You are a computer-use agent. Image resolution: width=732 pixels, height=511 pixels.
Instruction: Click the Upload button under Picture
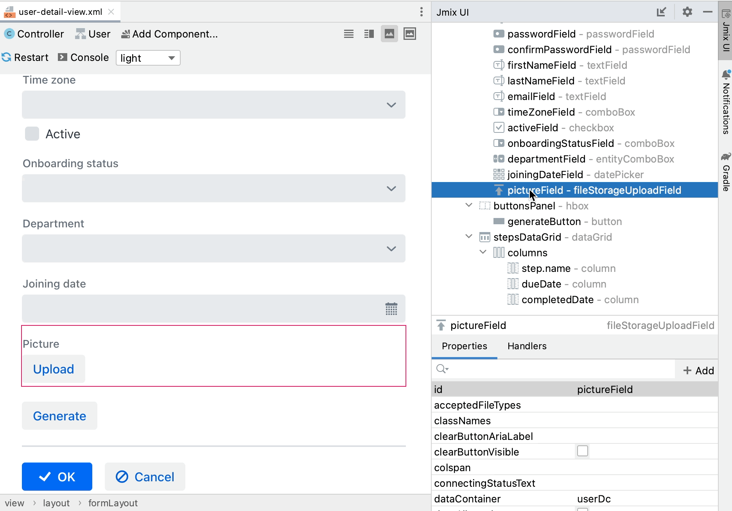point(54,369)
